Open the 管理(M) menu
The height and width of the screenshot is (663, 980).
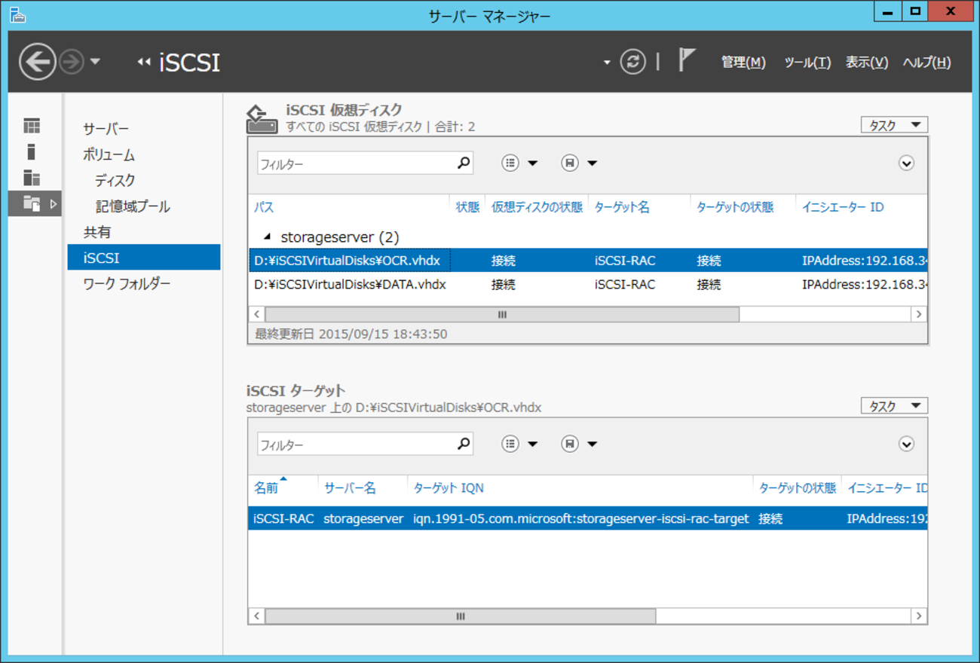point(743,63)
